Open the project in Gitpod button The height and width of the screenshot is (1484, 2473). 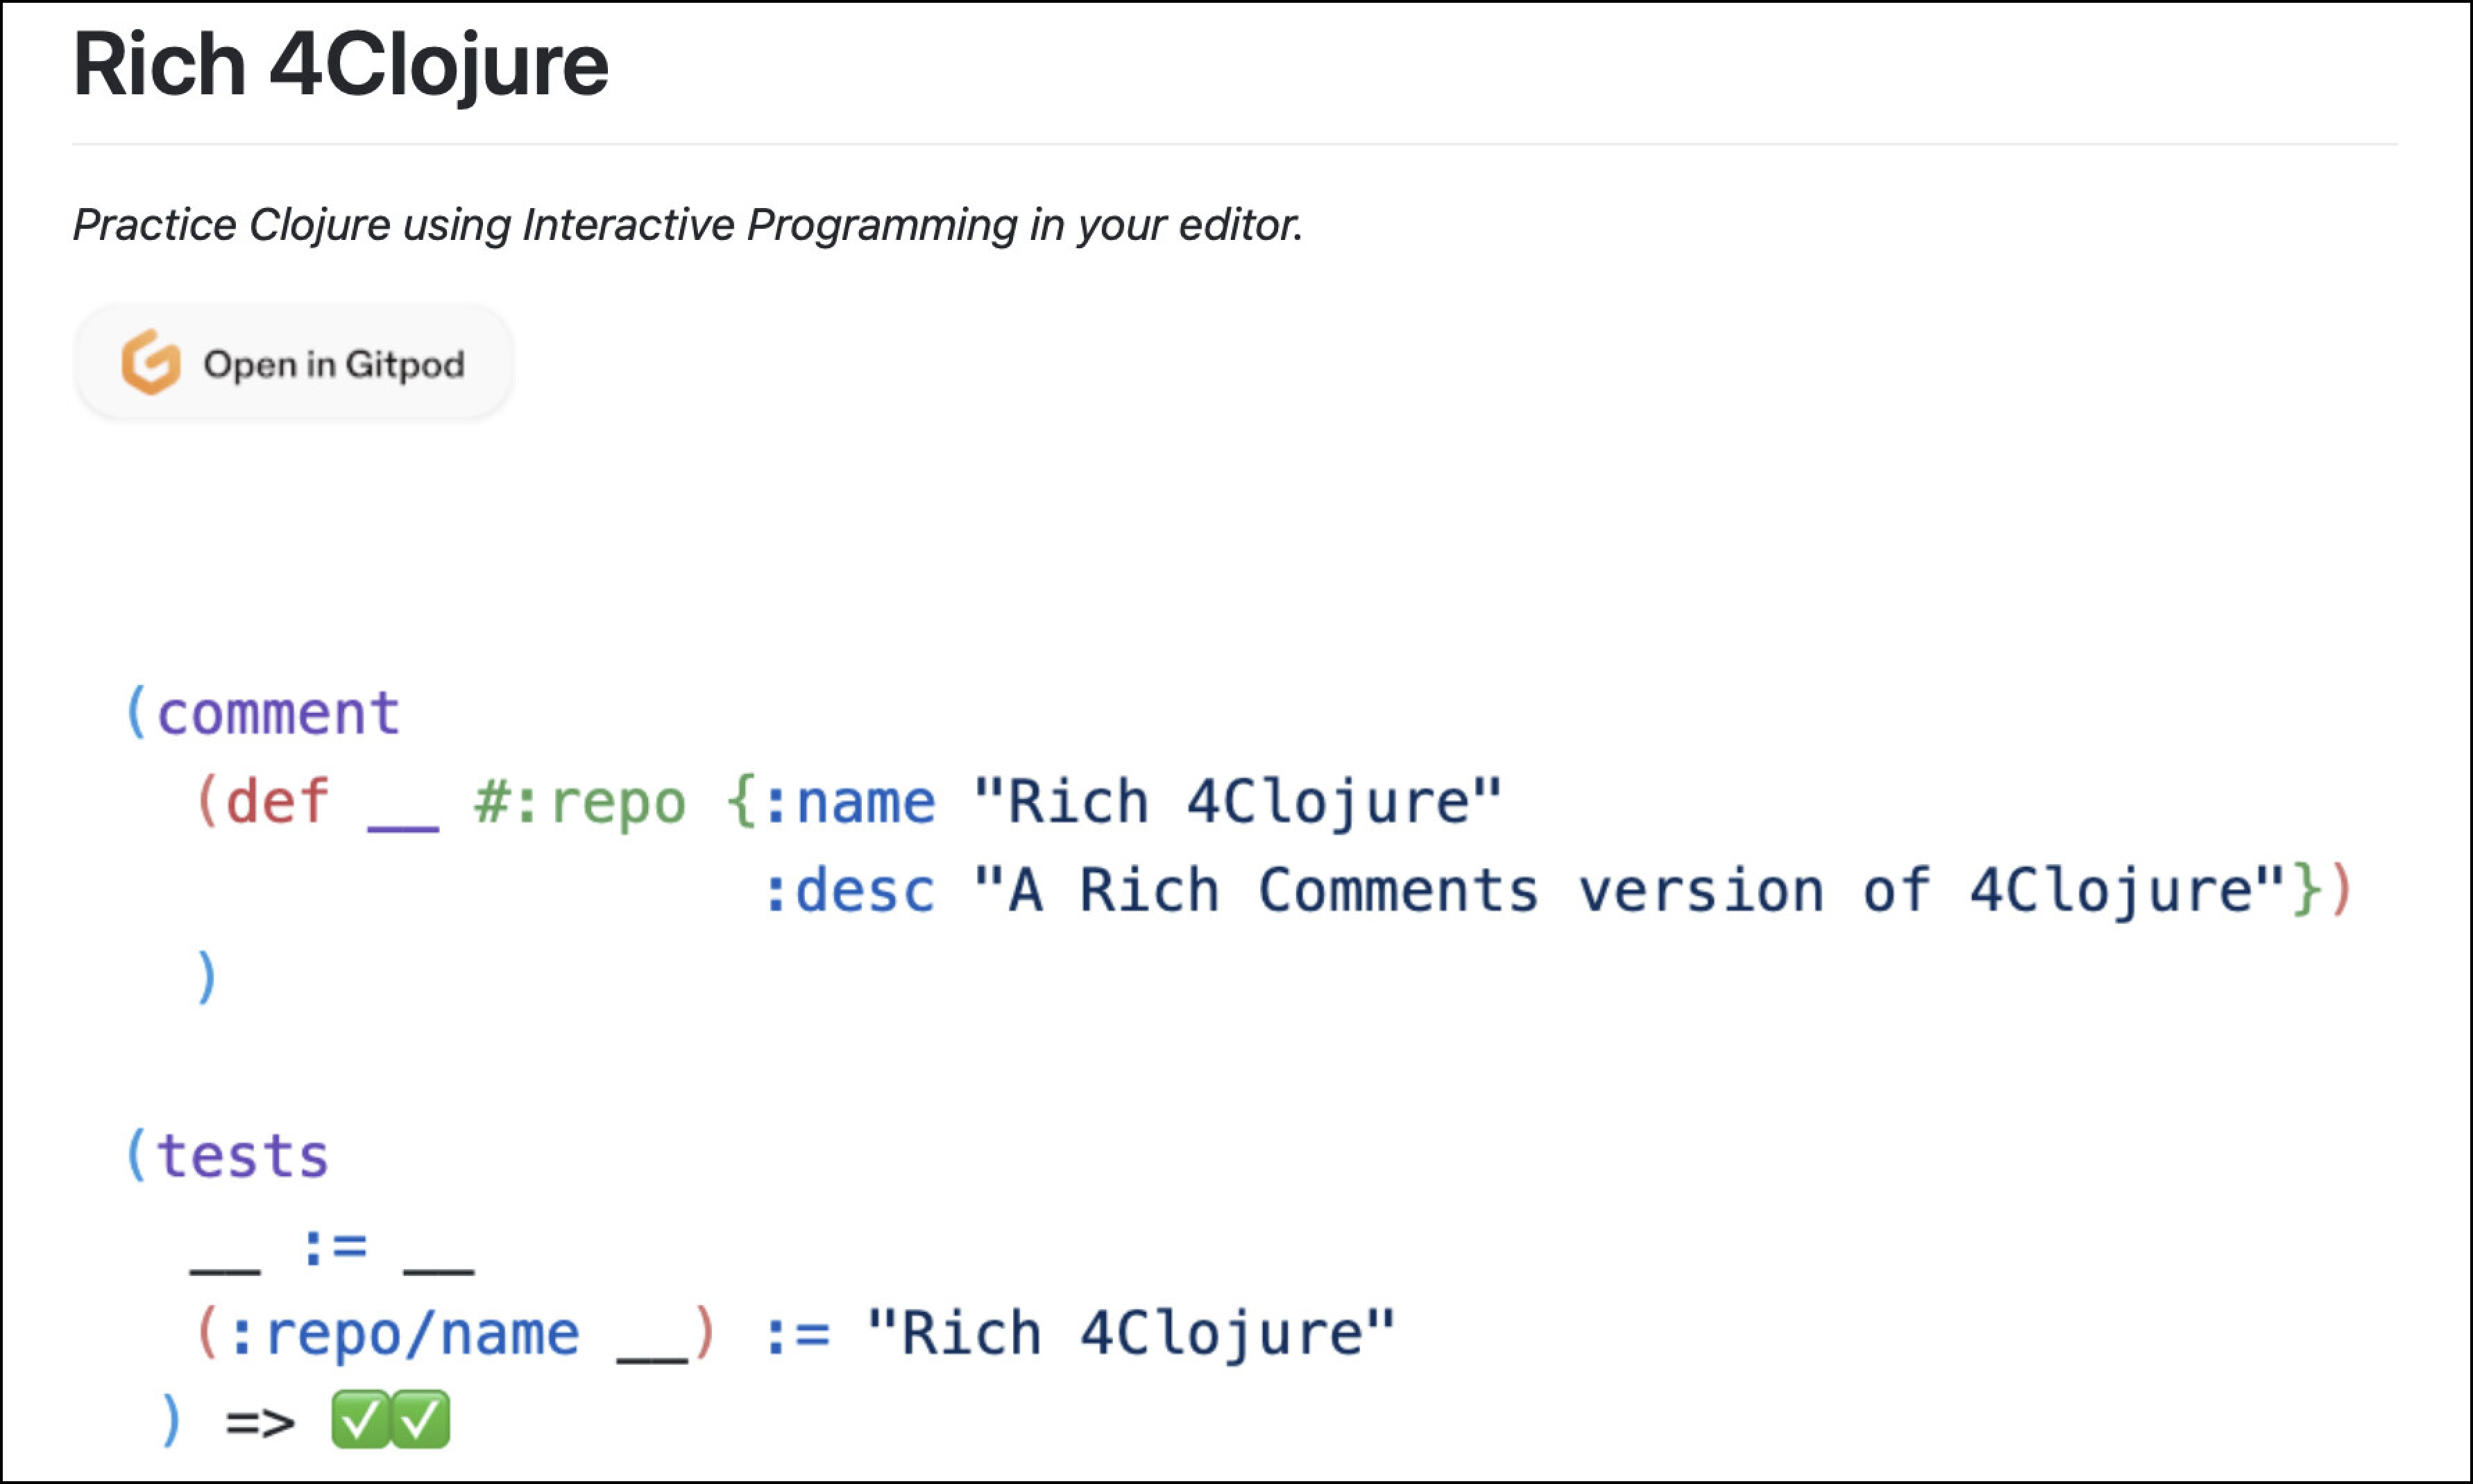tap(294, 362)
